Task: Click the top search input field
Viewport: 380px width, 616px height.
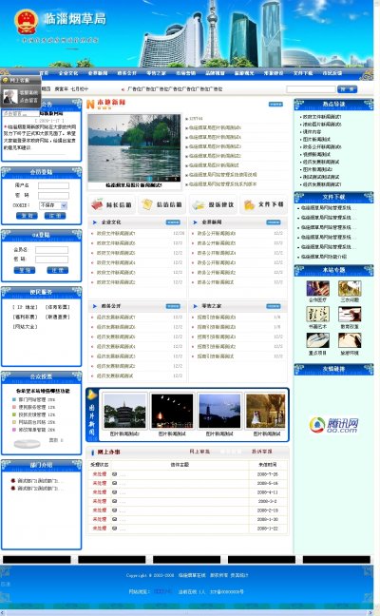Action: point(311,89)
